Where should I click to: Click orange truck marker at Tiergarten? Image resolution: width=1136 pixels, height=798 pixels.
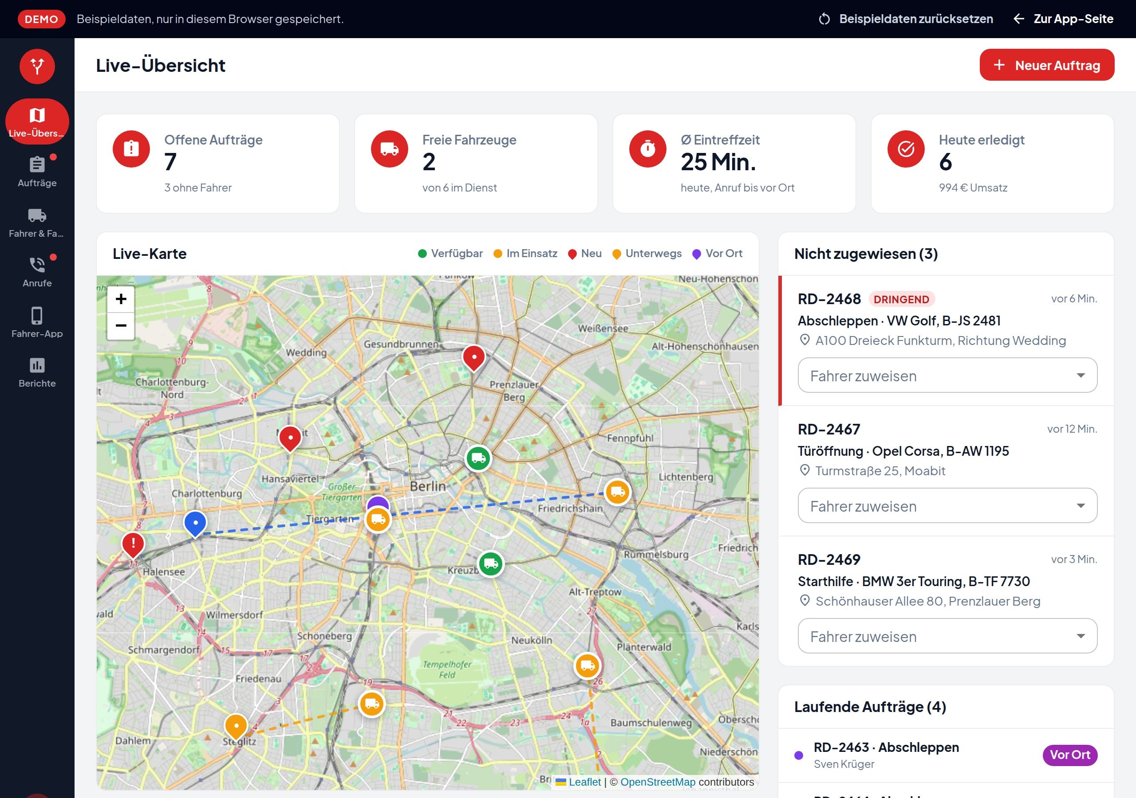pos(378,519)
